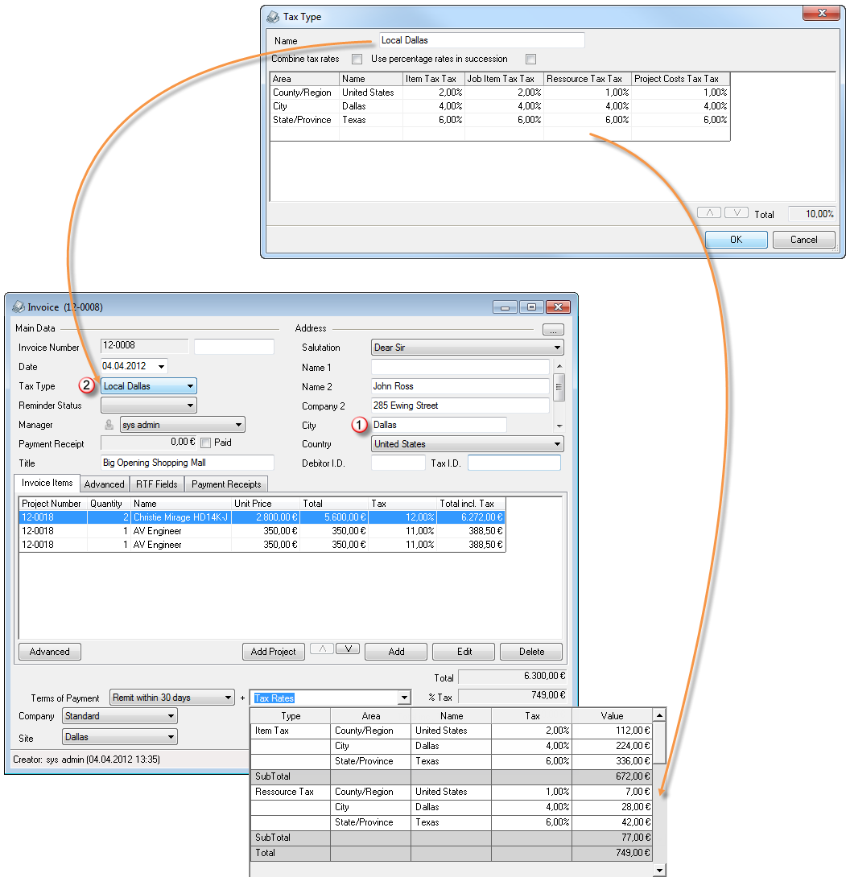Mark the invoice as Paid
This screenshot has width=846, height=877.
(206, 443)
